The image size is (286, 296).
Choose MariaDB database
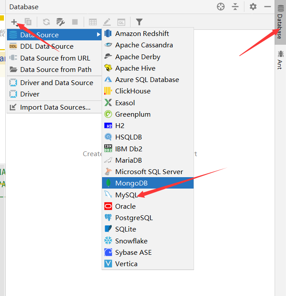[148, 160]
